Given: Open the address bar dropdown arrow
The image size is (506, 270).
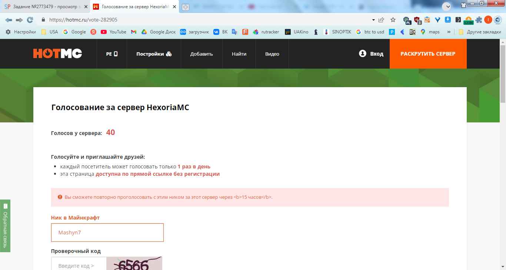Looking at the screenshot, I should (373, 20).
